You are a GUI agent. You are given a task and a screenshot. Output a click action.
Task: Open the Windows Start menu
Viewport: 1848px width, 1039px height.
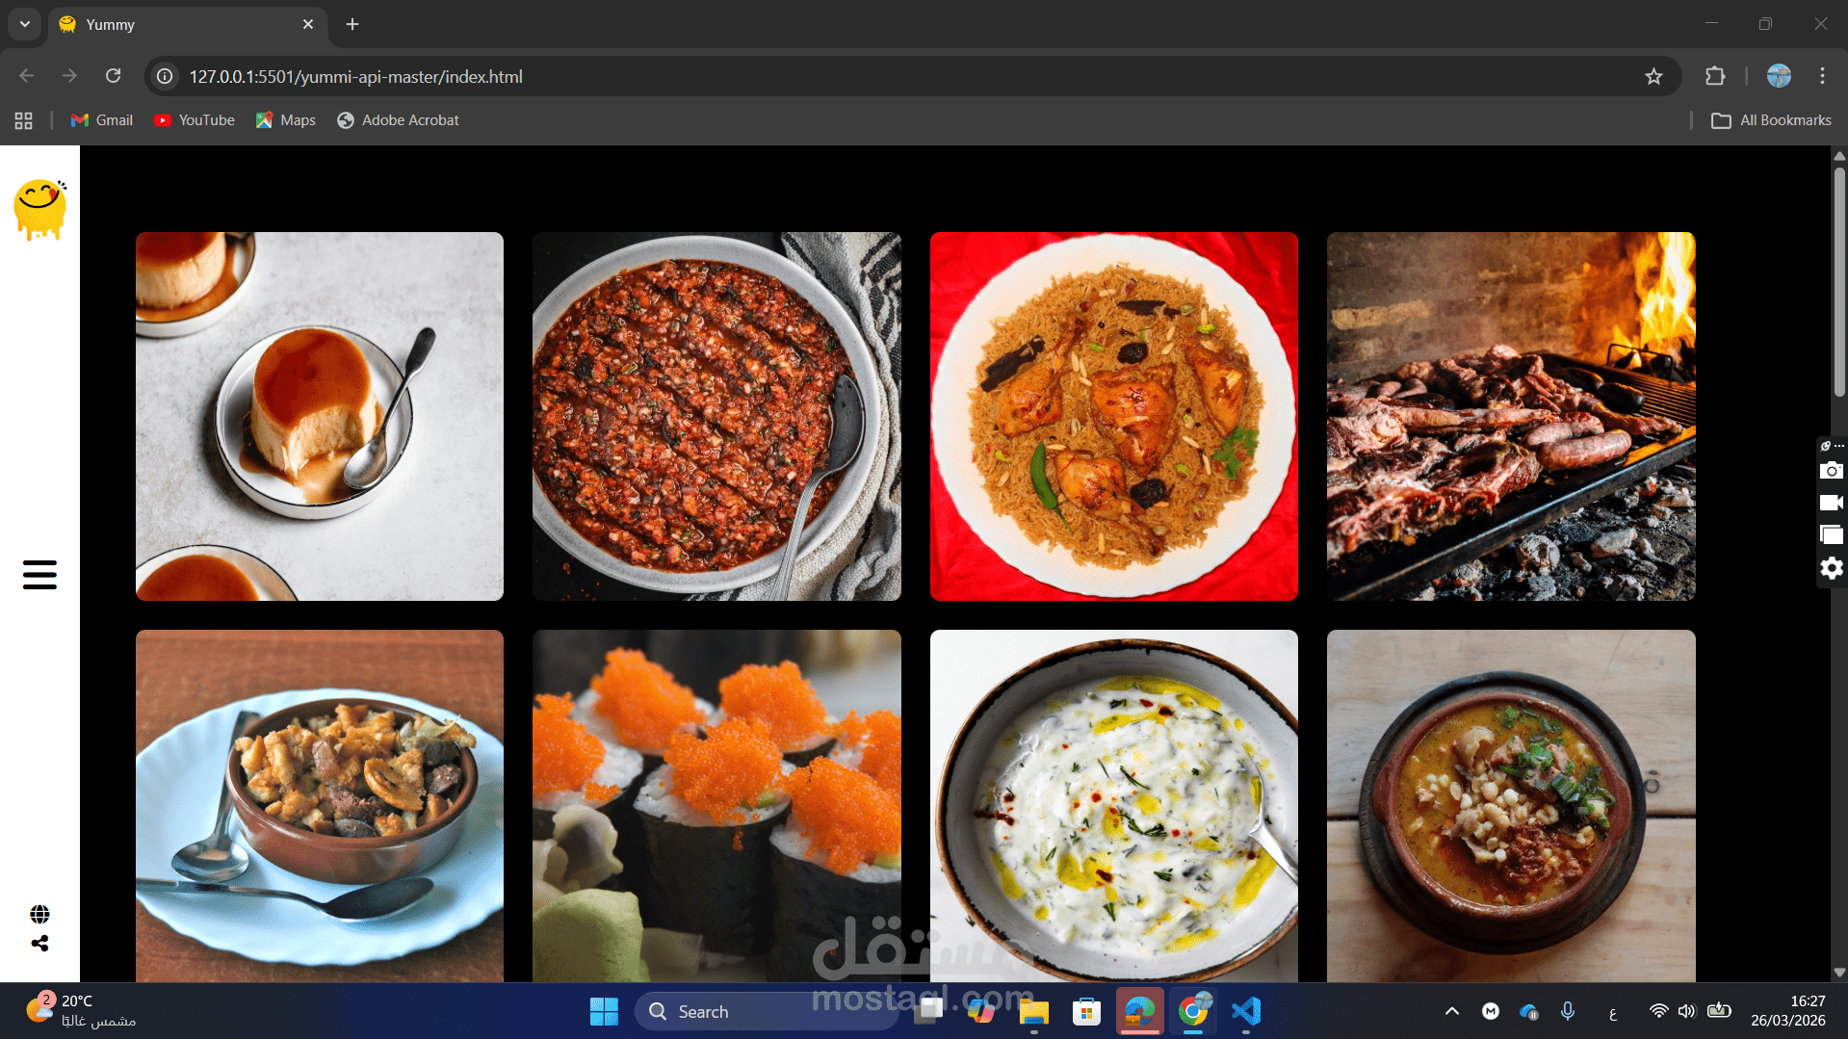pyautogui.click(x=604, y=1011)
